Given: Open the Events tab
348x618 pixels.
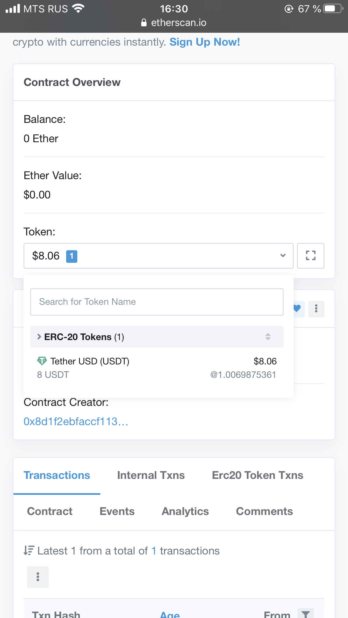Looking at the screenshot, I should pos(117,511).
